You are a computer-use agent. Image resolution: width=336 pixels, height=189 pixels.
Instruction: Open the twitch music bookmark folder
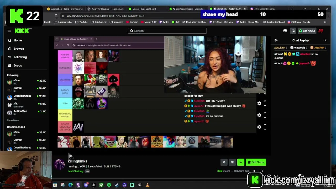[x=99, y=22]
